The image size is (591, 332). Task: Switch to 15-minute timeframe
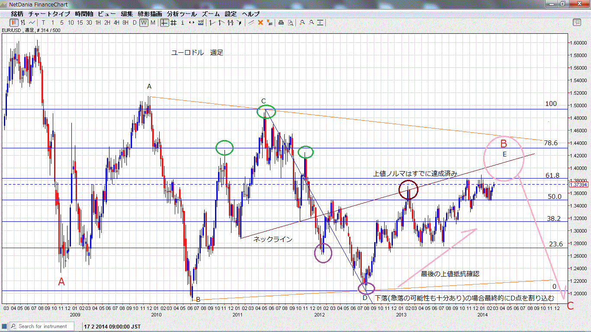click(x=80, y=22)
